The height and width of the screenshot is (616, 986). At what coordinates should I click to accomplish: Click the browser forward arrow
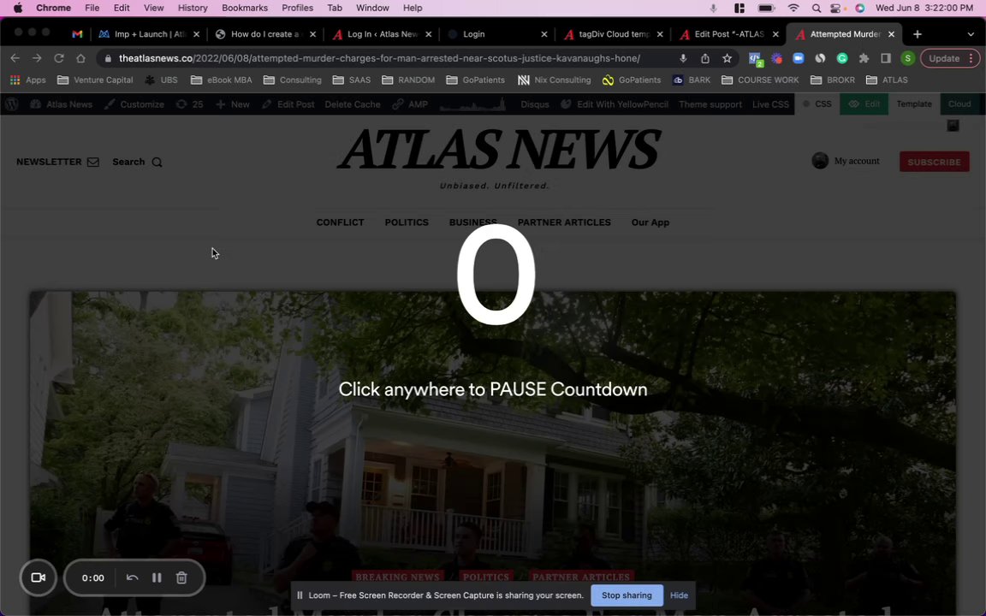point(37,58)
